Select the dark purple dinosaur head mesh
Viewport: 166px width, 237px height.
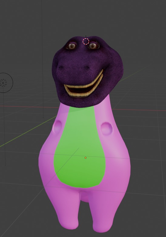(88, 71)
